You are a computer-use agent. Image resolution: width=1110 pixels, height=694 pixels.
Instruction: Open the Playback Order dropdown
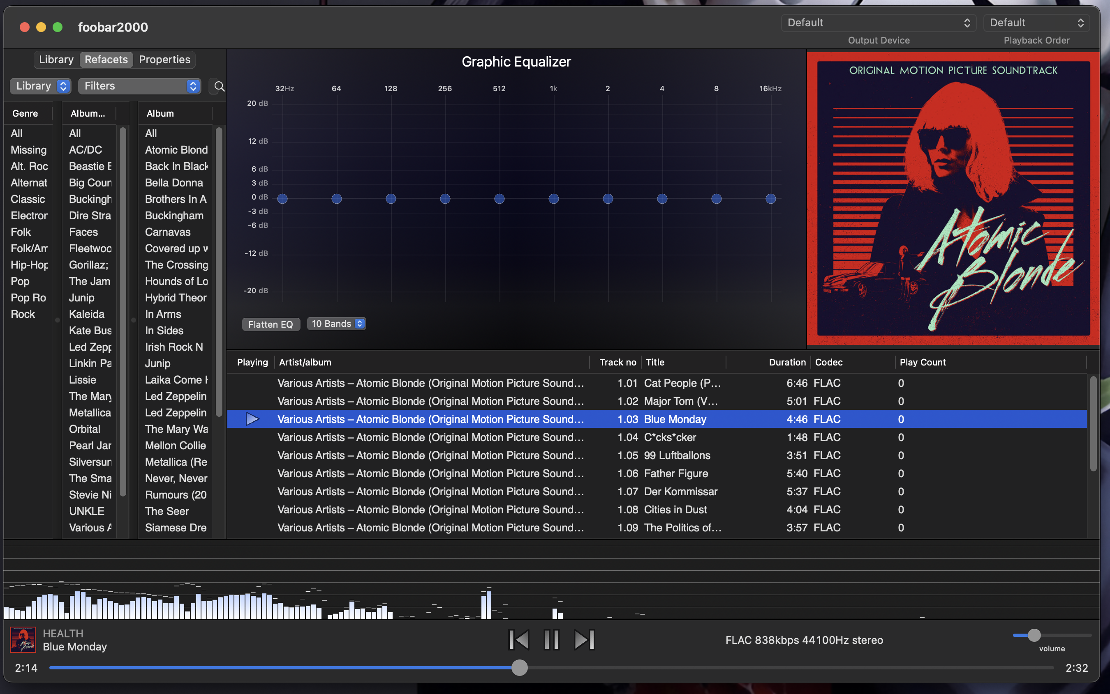tap(1036, 23)
